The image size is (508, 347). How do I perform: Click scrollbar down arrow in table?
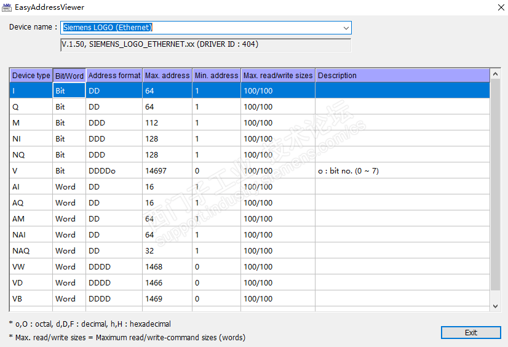point(495,306)
